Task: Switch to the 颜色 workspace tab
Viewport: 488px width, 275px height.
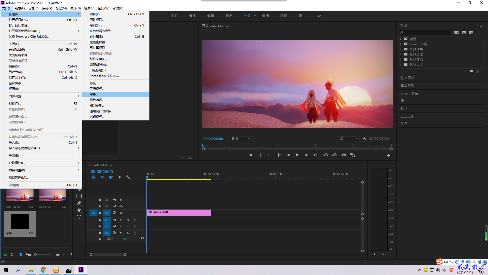Action: (x=229, y=16)
